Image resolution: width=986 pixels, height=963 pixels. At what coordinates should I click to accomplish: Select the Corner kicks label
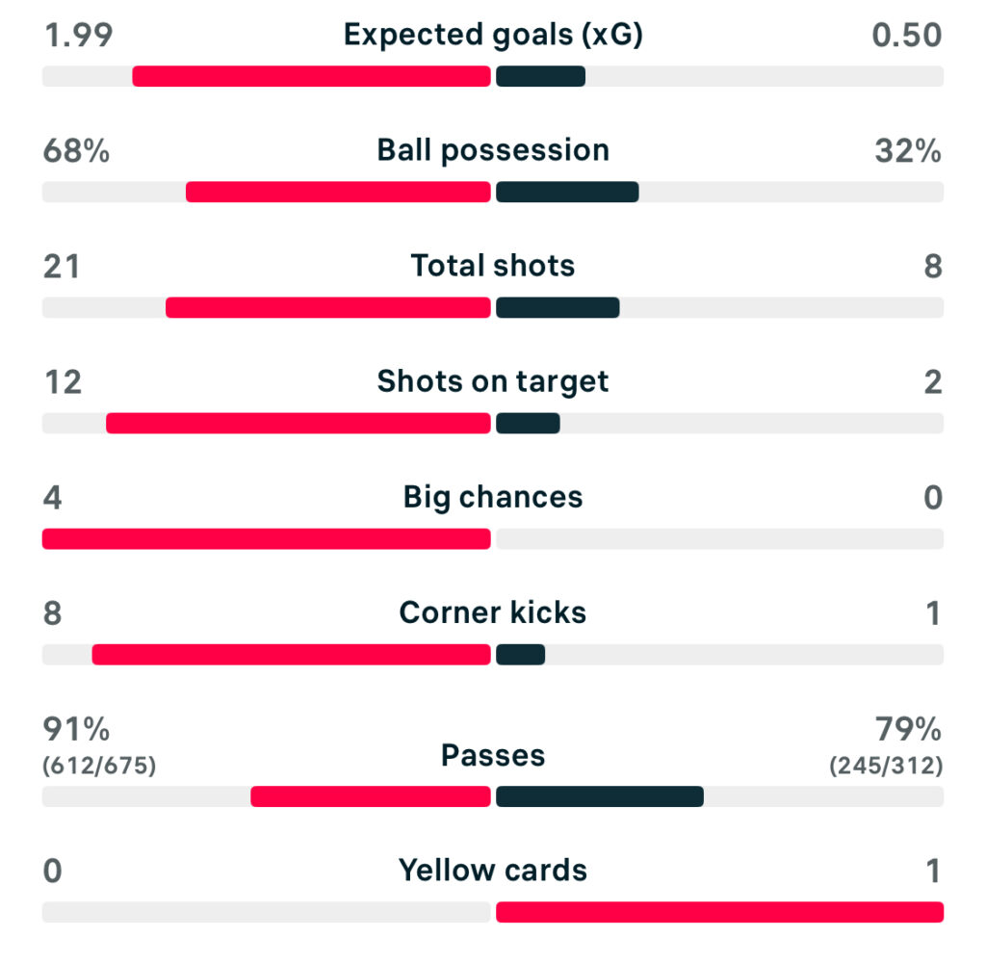tap(493, 613)
